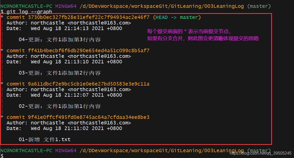294x158 pixels.
Task: Select commit message "02-更新: 文件1添加第1行内容"
Action: pyautogui.click(x=60, y=106)
